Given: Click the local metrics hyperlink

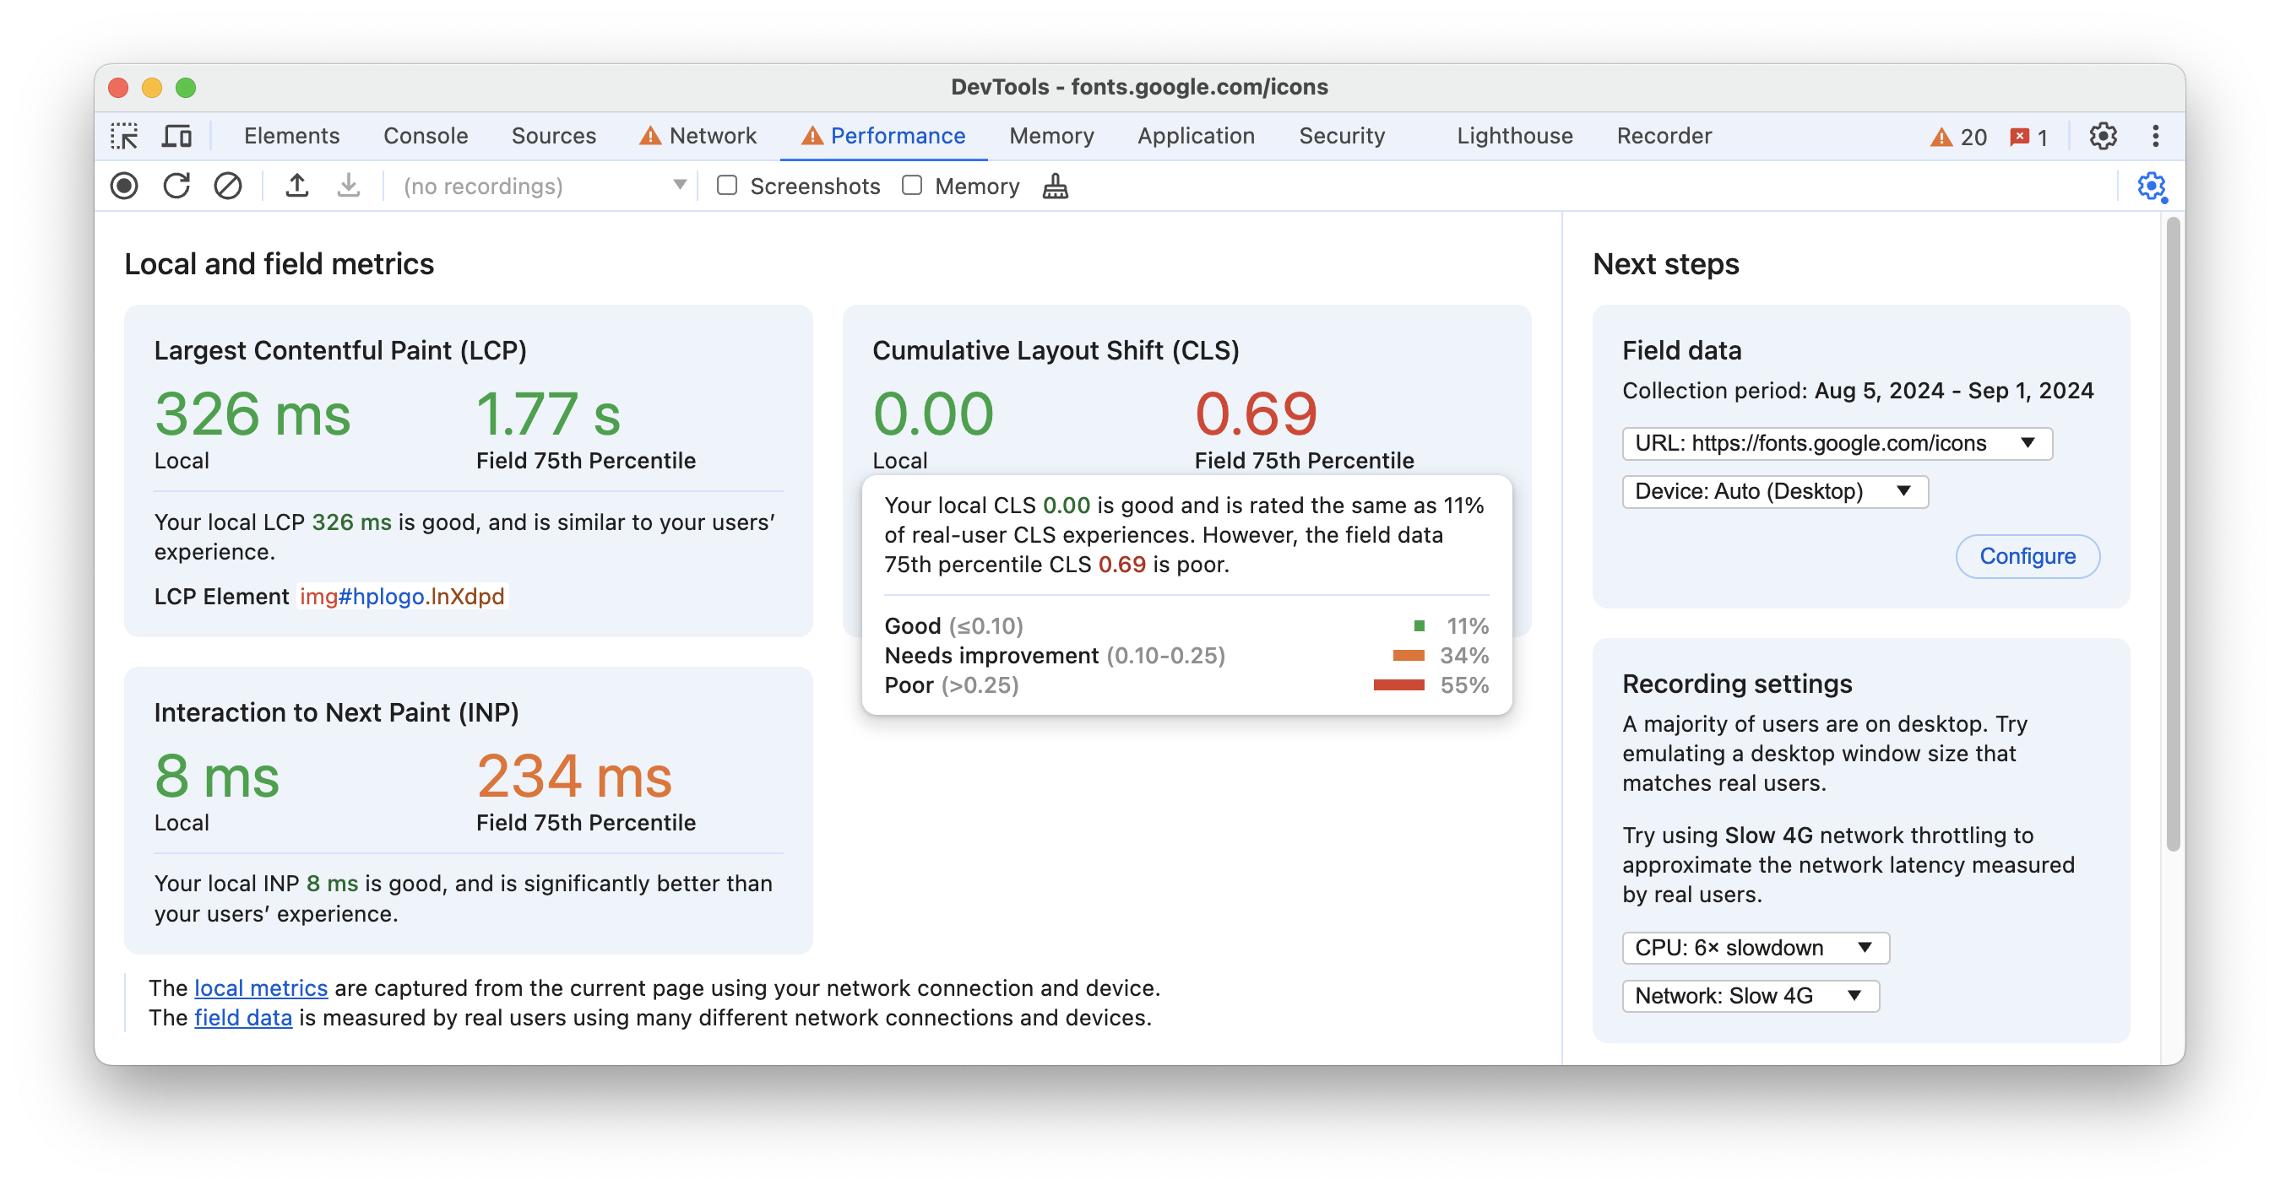Looking at the screenshot, I should [x=261, y=988].
